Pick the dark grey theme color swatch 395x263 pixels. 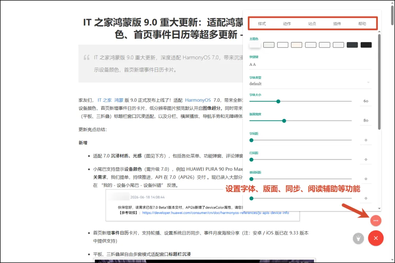tap(352, 45)
